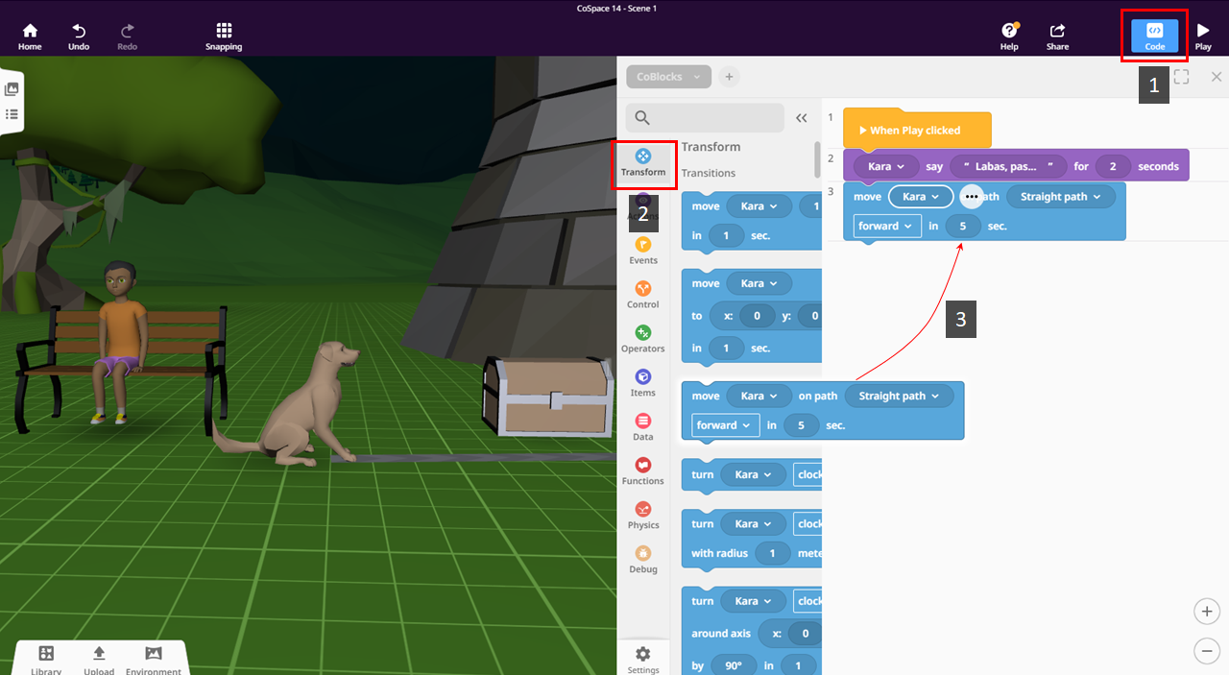Open Straight path dropdown in workspace block

1061,197
